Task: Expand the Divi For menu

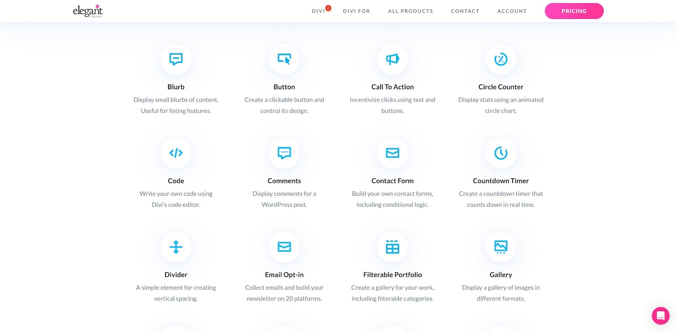Action: tap(356, 11)
